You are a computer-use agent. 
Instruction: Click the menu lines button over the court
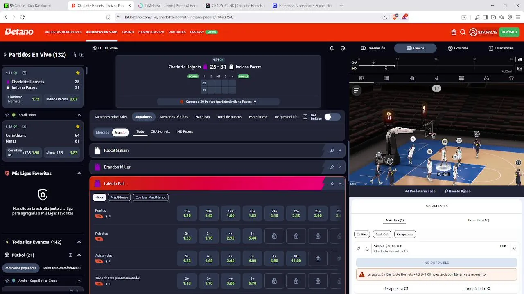(x=356, y=91)
